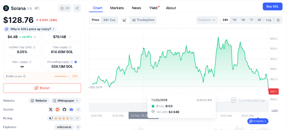Click info icon next to Circulating supply

click(x=72, y=62)
